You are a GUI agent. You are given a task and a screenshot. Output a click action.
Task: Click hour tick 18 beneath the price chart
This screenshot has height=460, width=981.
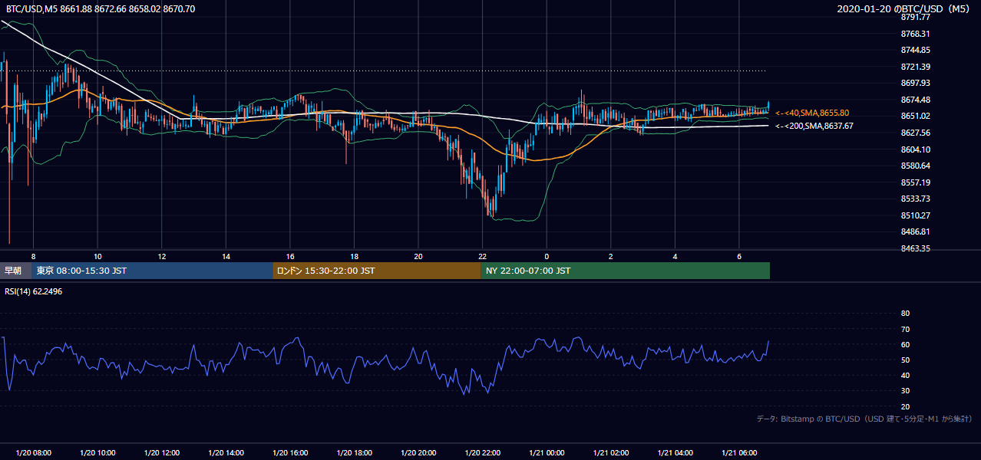point(354,255)
